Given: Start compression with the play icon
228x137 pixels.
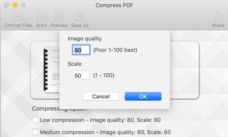Looking at the screenshot, I should (x=42, y=16).
